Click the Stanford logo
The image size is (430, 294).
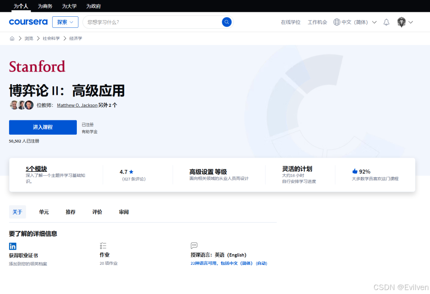(37, 66)
